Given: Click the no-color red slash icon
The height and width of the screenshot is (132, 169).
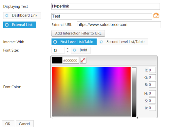Looking at the screenshot, I should coord(83,60).
